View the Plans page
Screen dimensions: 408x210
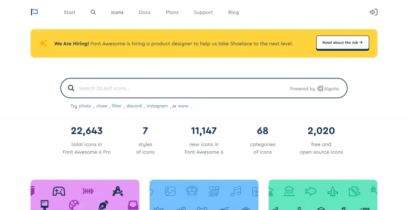172,12
